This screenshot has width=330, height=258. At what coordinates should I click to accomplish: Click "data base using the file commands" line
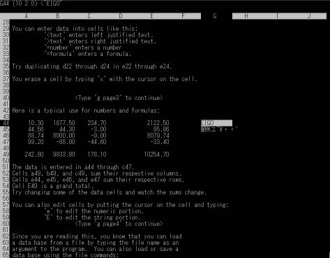[x=66, y=255]
